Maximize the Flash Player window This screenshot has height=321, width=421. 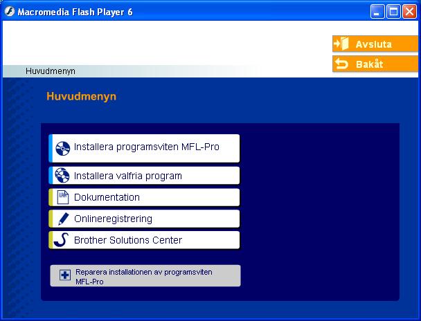click(x=393, y=12)
